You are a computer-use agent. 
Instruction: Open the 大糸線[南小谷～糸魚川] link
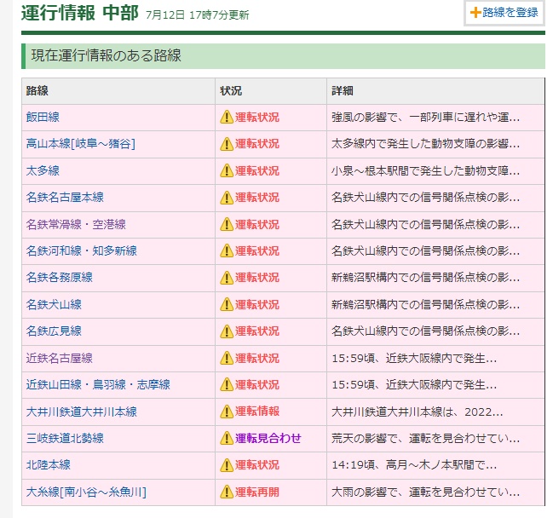(86, 492)
